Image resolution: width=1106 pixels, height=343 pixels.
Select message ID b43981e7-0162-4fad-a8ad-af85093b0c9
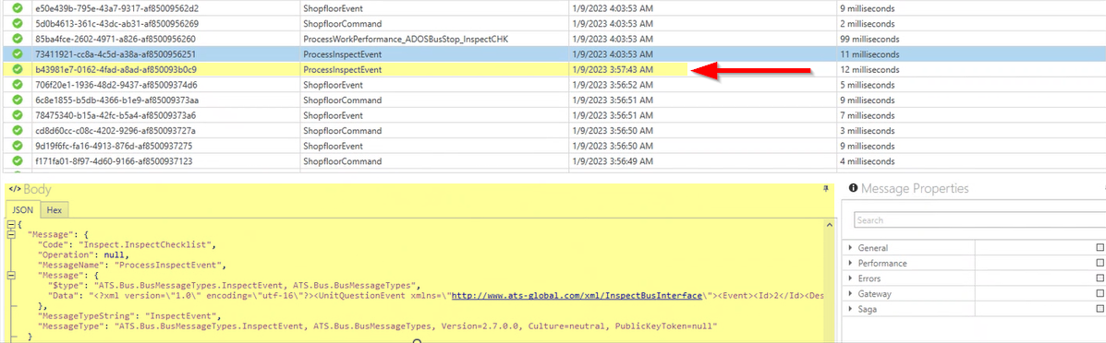pyautogui.click(x=115, y=69)
